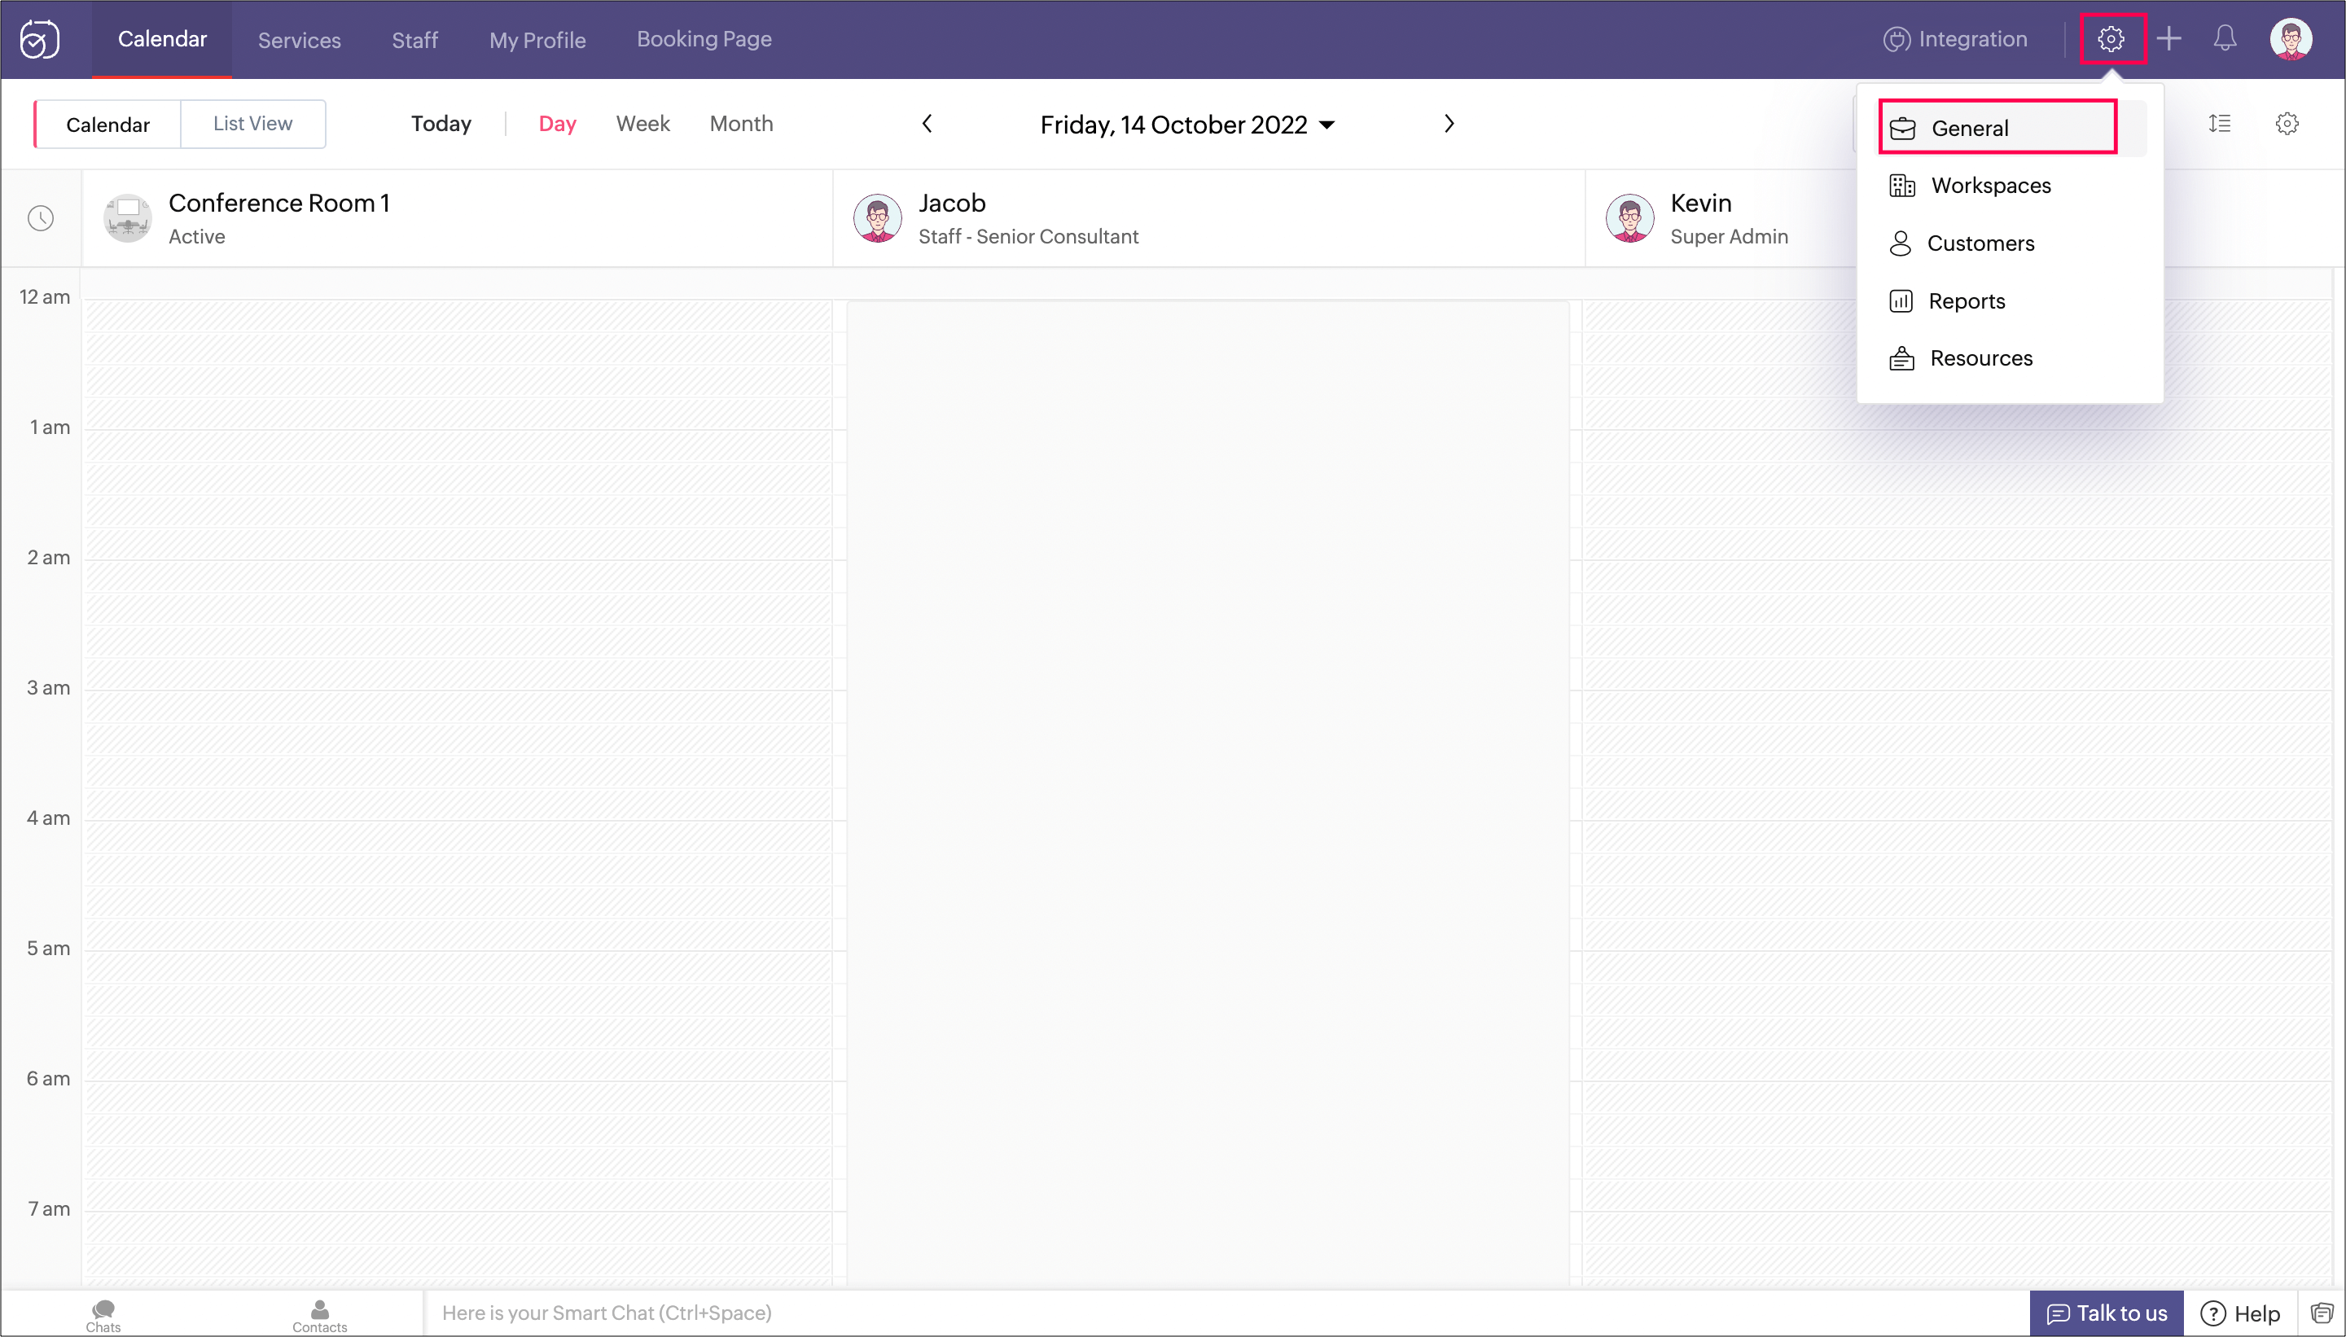Click the Conference Room 1 name

coord(279,203)
